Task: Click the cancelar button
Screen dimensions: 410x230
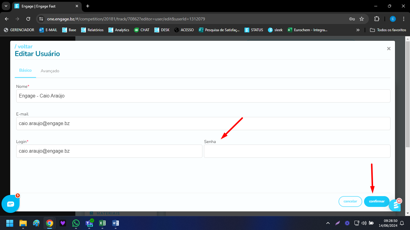Action: point(350,202)
